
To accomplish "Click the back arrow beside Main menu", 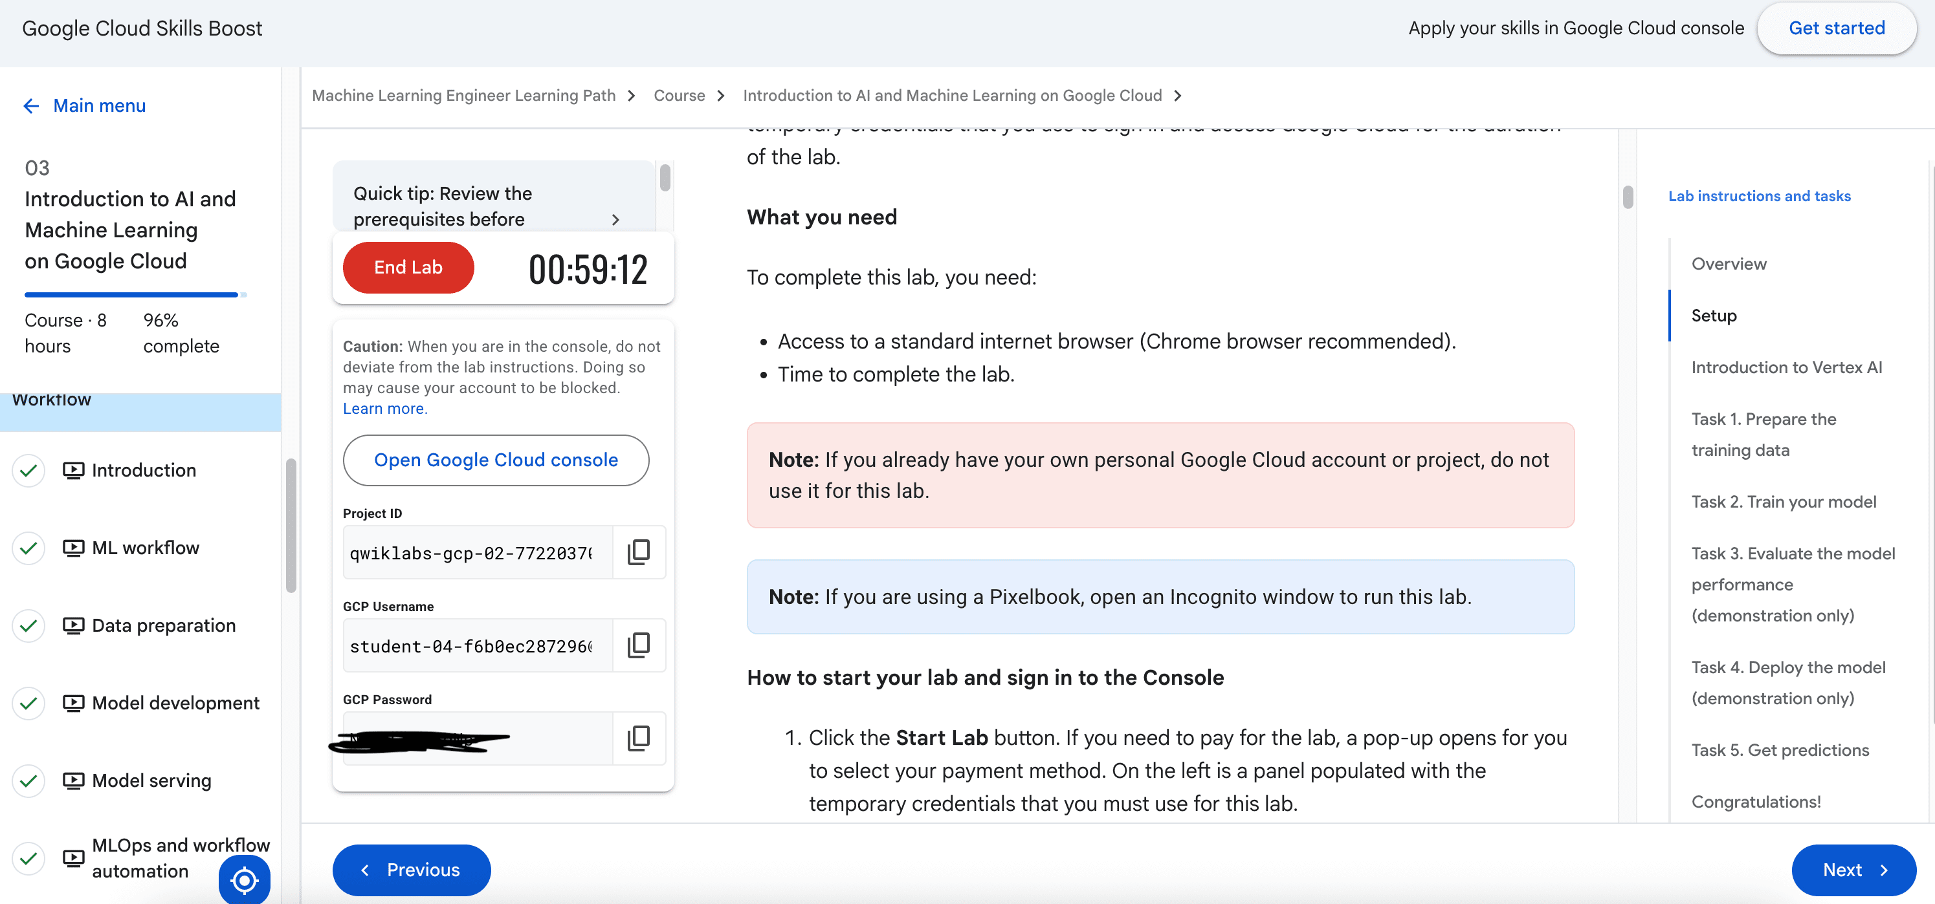I will click(31, 106).
